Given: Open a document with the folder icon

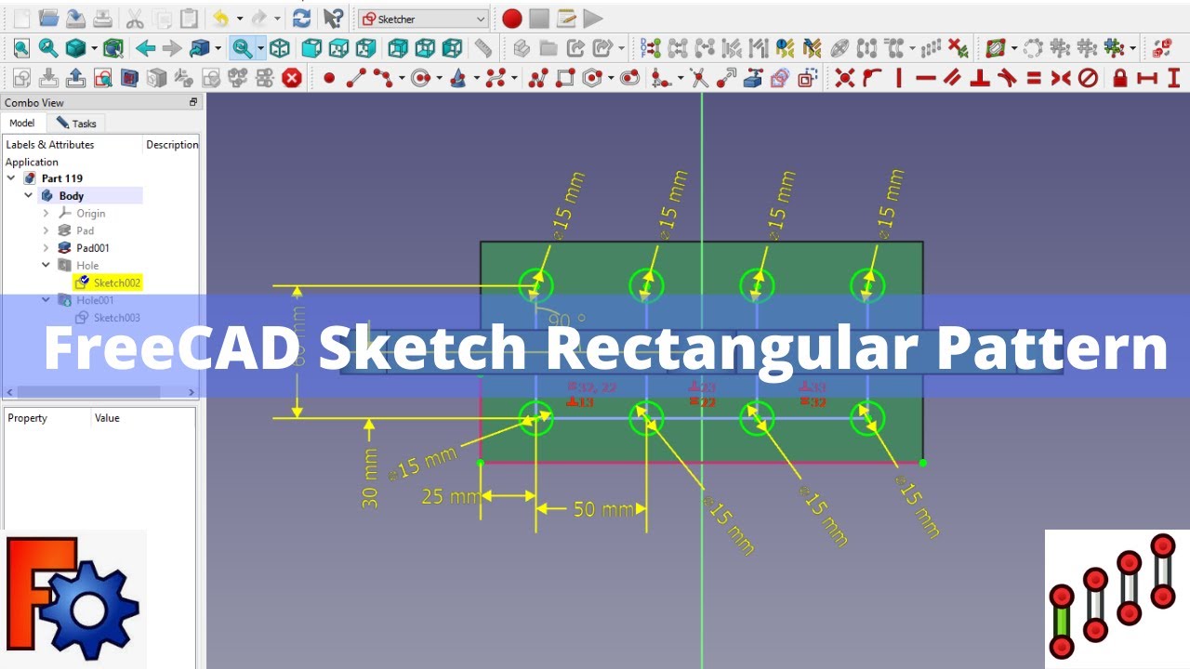Looking at the screenshot, I should click(x=48, y=18).
